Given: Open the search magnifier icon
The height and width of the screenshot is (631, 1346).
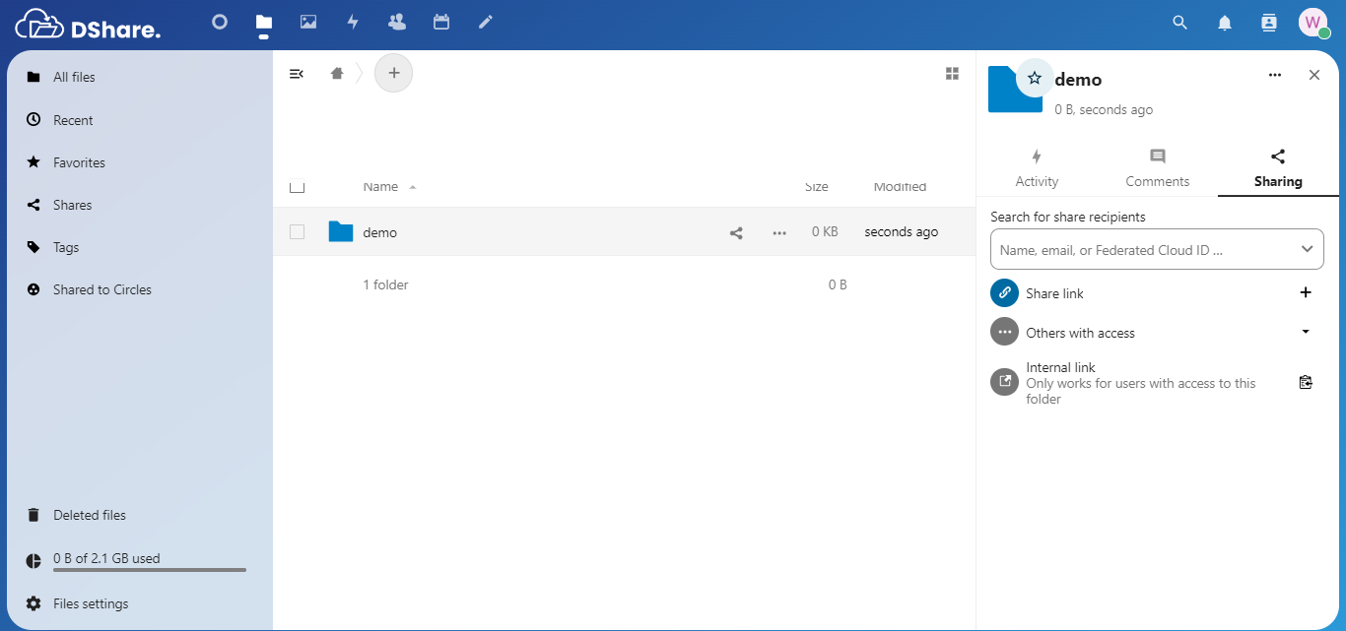Looking at the screenshot, I should (x=1179, y=23).
